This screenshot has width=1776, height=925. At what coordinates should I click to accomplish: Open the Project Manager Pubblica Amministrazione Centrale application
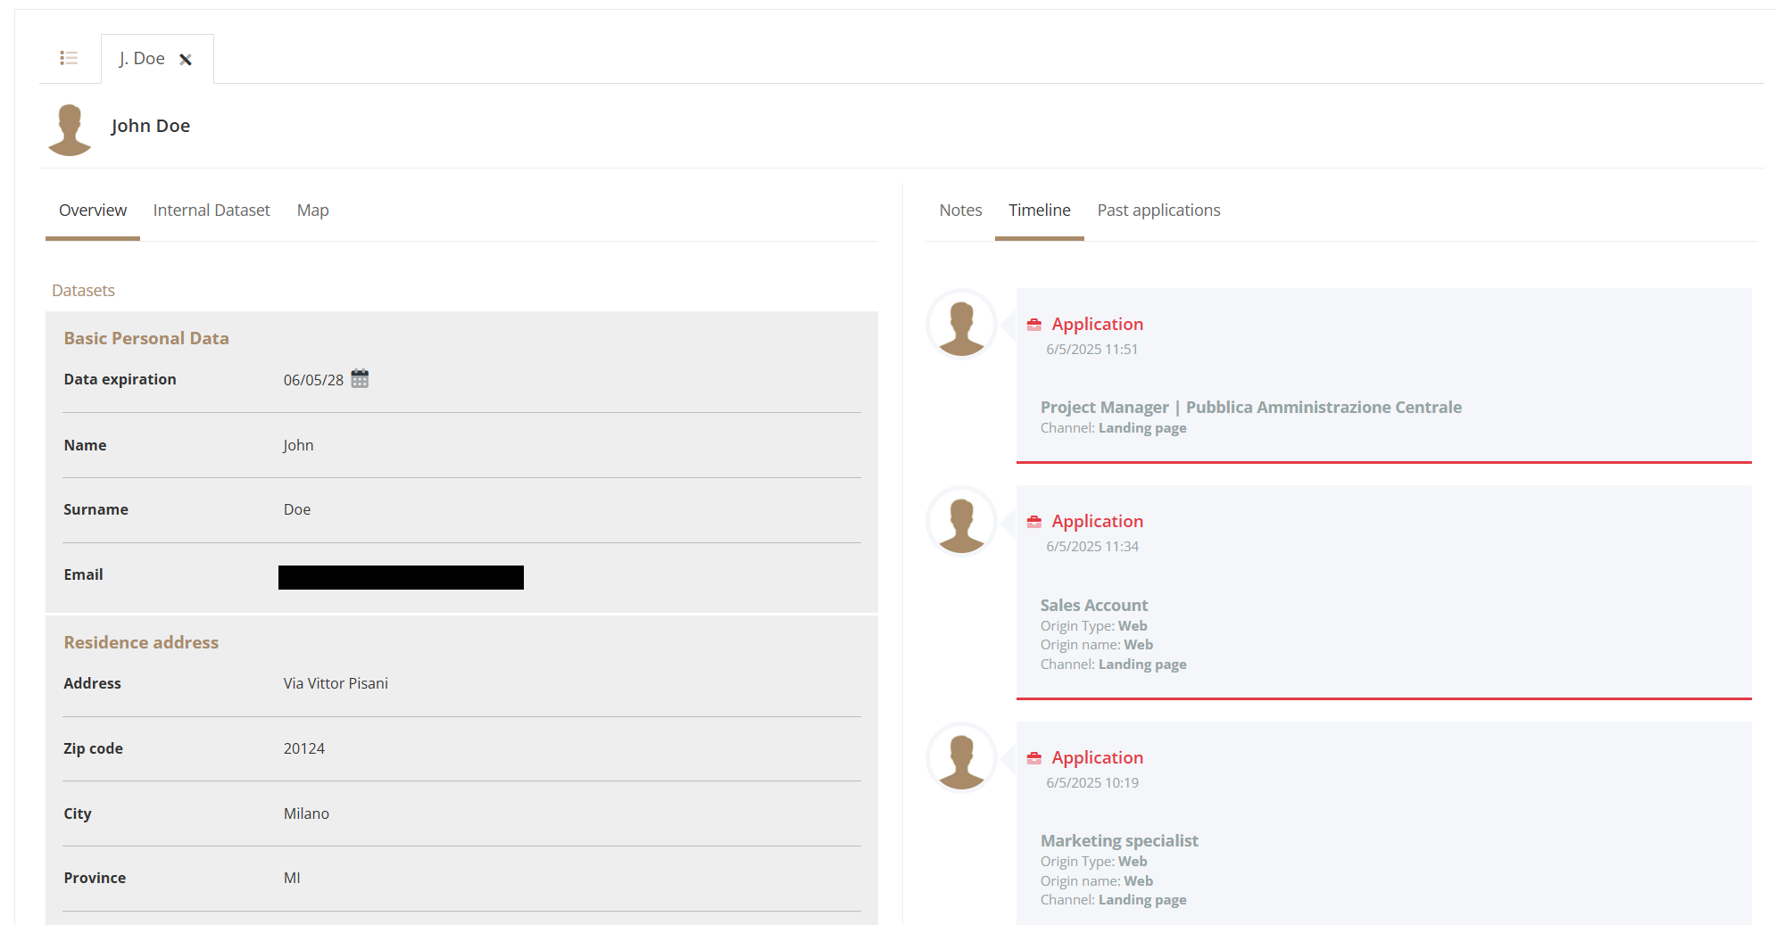(1250, 408)
